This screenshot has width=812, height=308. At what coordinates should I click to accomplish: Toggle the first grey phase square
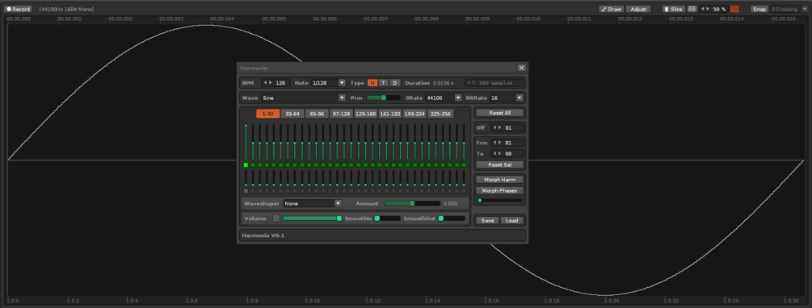pos(246,191)
